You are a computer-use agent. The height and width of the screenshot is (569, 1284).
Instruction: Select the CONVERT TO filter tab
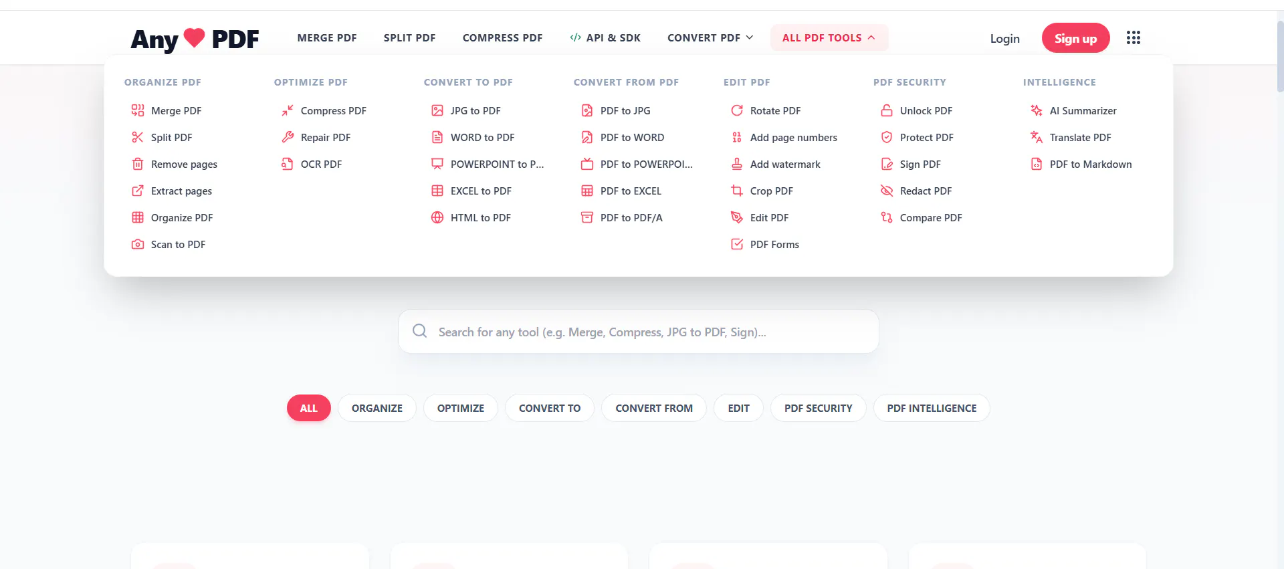coord(550,408)
